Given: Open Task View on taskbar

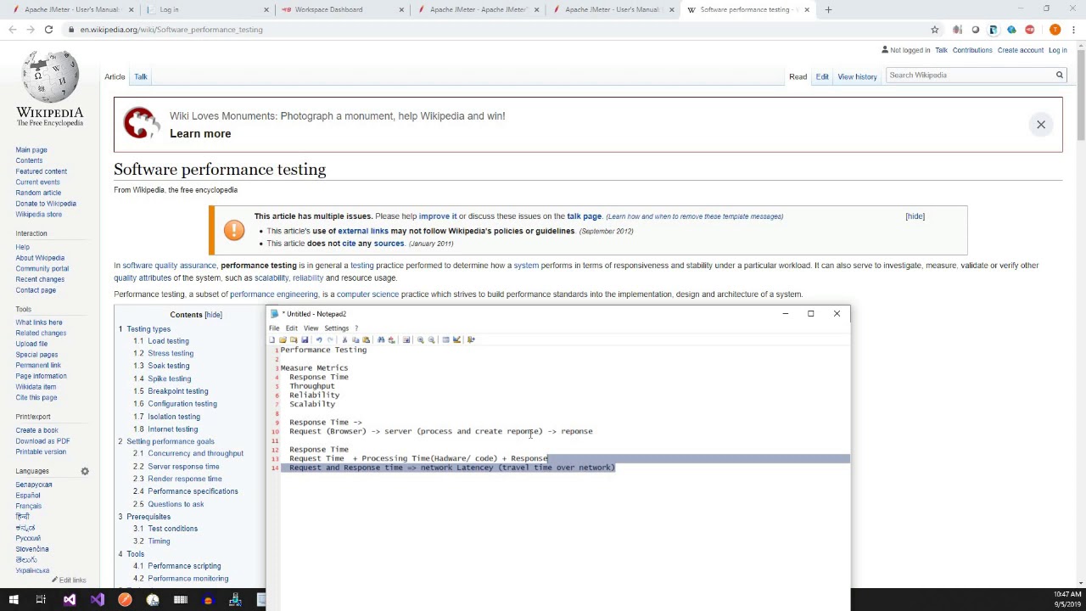Looking at the screenshot, I should 41,600.
